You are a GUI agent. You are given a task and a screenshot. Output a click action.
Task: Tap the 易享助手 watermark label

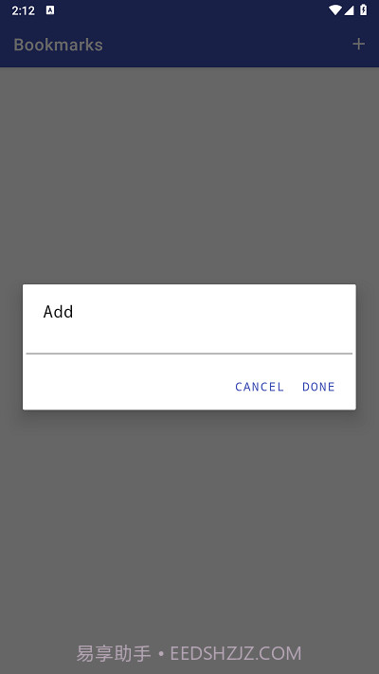point(114,653)
